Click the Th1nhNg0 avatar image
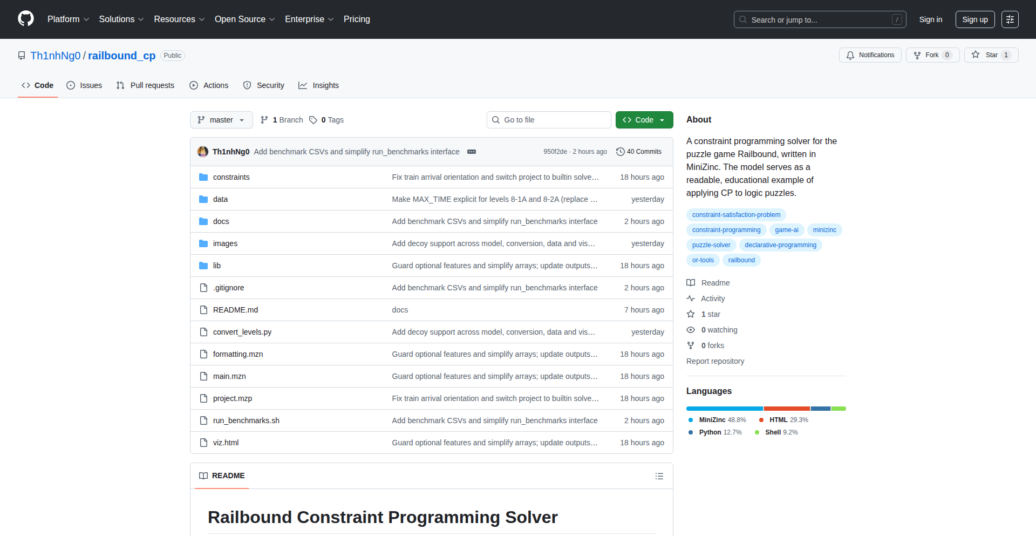The width and height of the screenshot is (1036, 536). pos(203,152)
